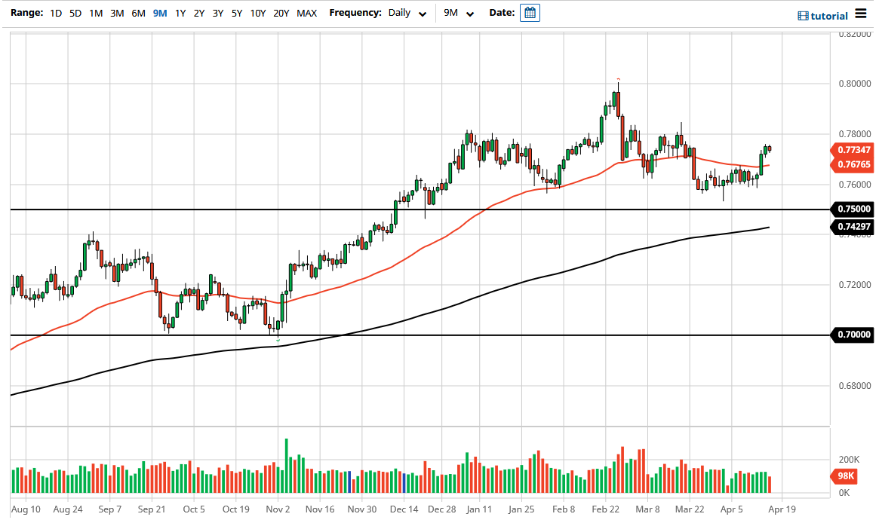Select the 3M range
This screenshot has height=526, width=879.
pyautogui.click(x=117, y=13)
